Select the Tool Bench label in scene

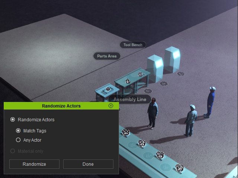[133, 45]
